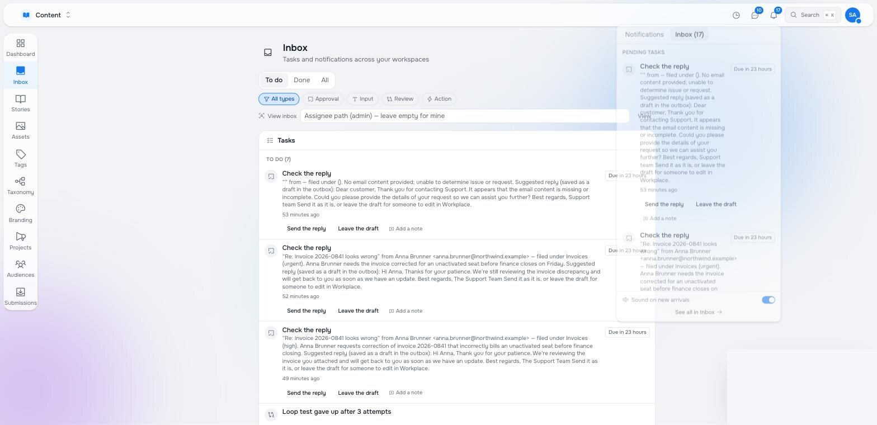This screenshot has width=877, height=425.
Task: Open Projects in the sidebar
Action: (x=21, y=241)
